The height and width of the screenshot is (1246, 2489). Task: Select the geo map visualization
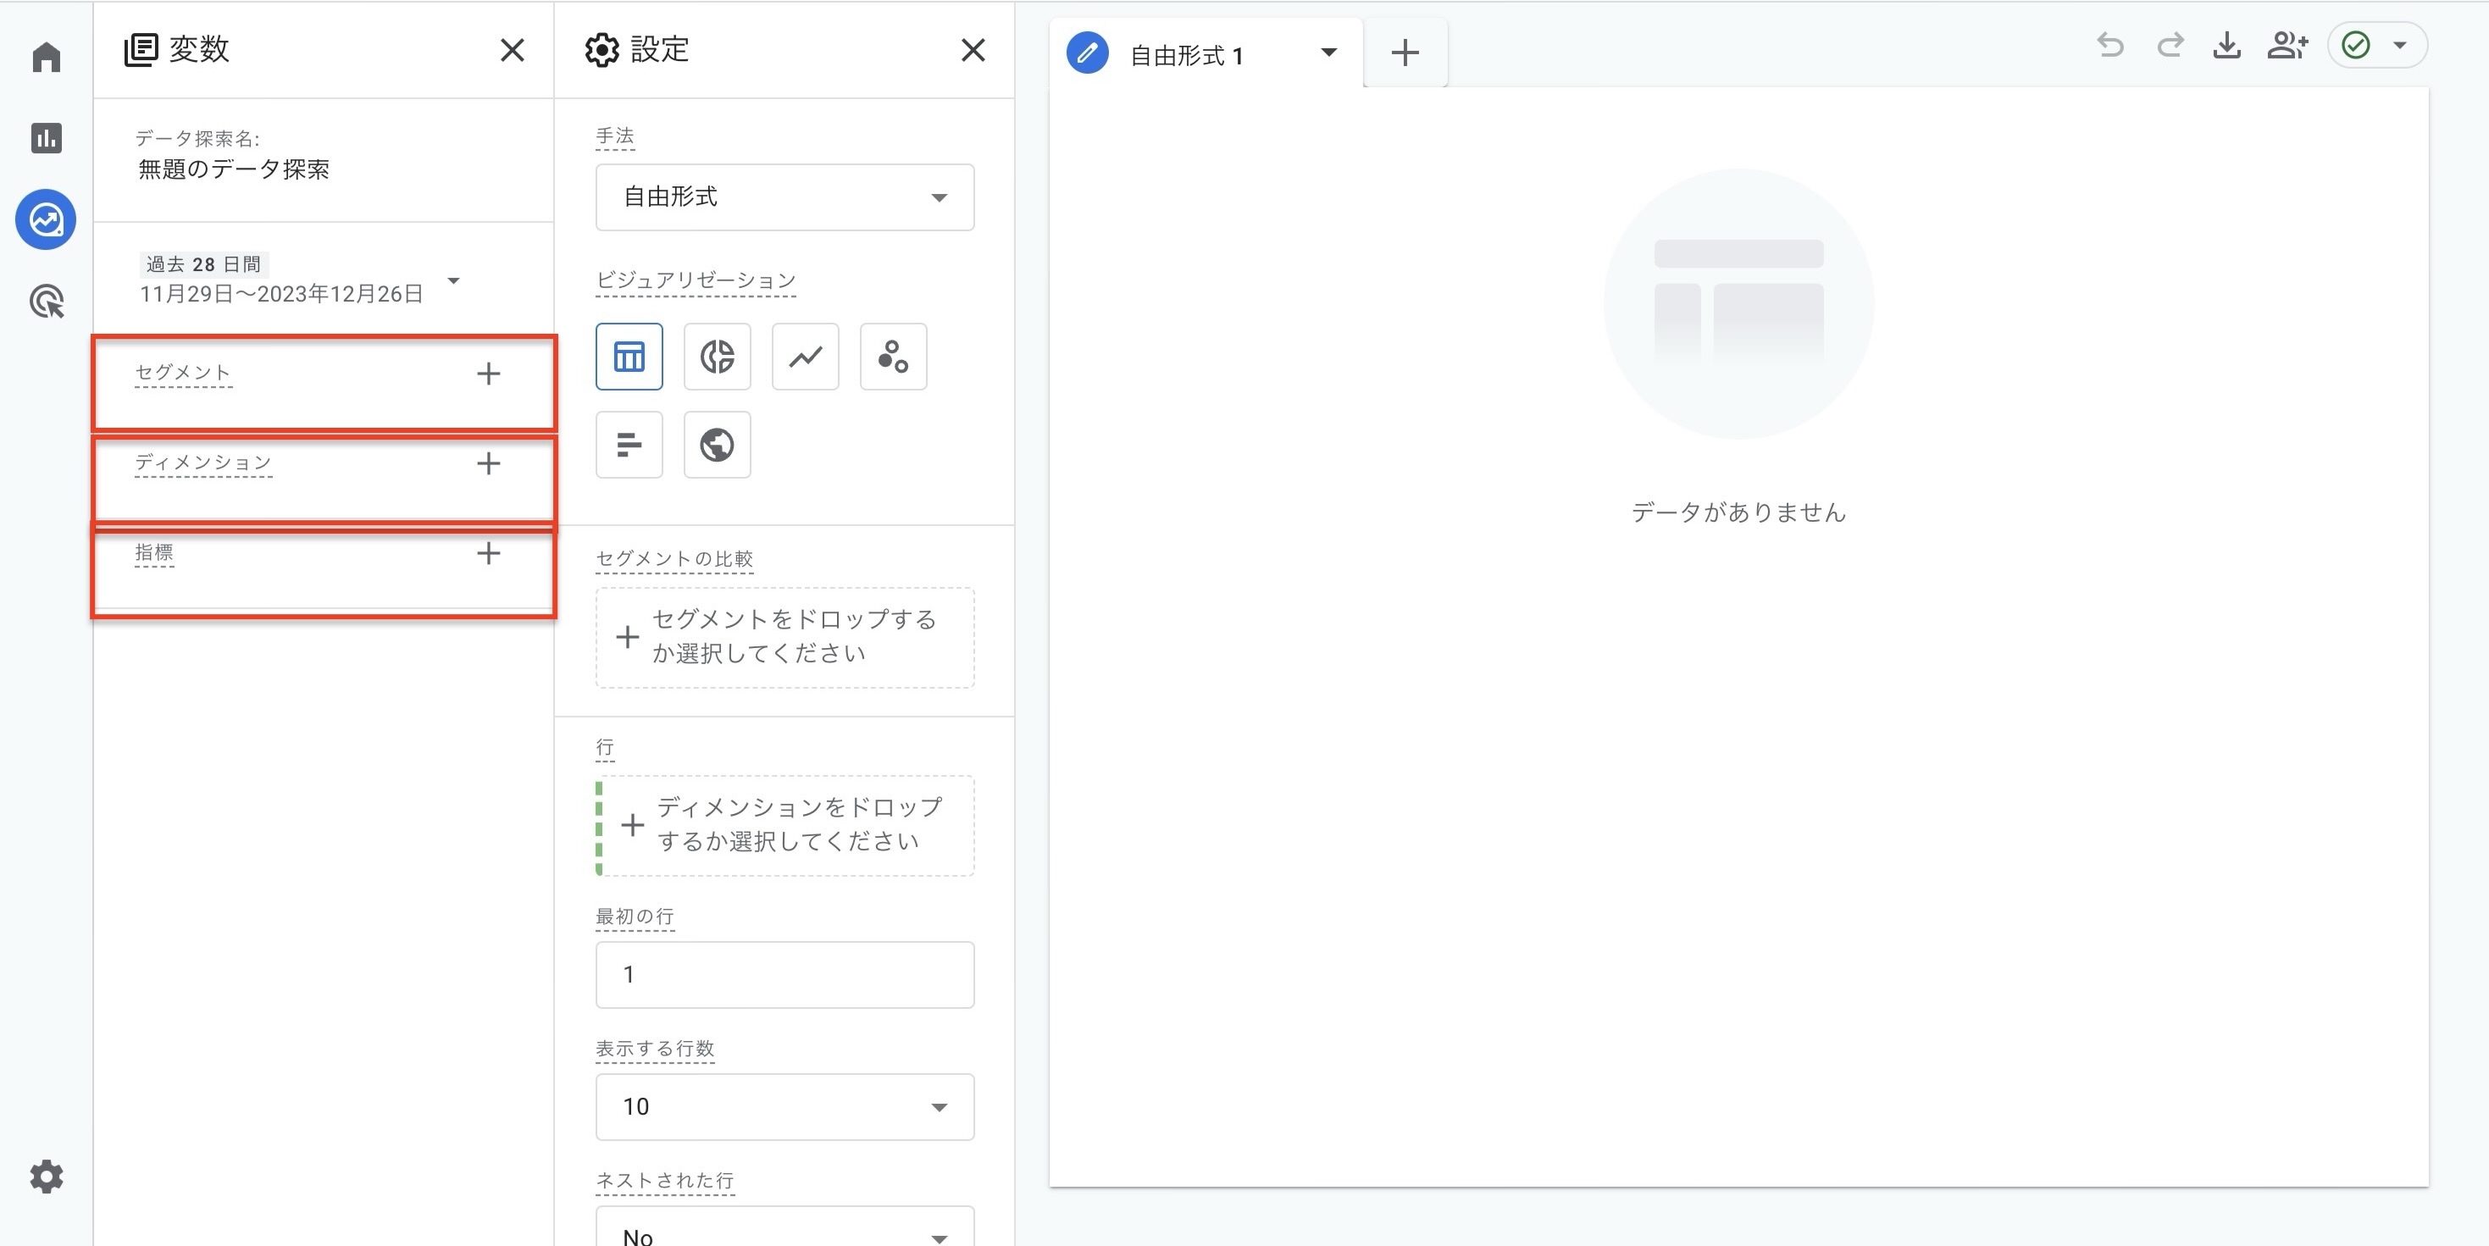717,445
